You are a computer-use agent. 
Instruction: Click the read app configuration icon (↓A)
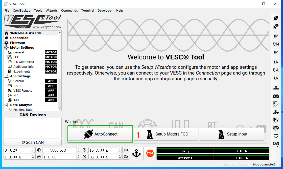point(276,78)
